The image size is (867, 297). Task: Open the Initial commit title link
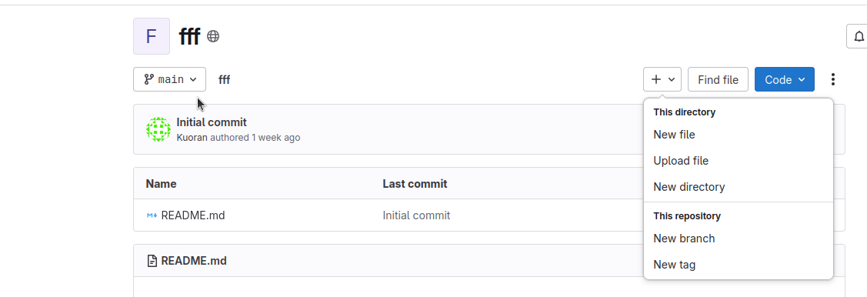212,122
